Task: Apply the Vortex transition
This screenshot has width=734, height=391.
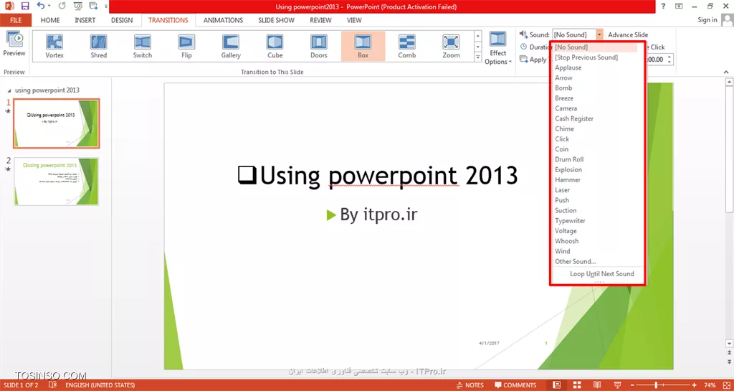Action: pos(54,47)
